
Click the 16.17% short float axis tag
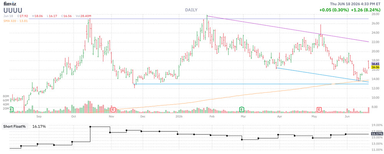(377, 134)
